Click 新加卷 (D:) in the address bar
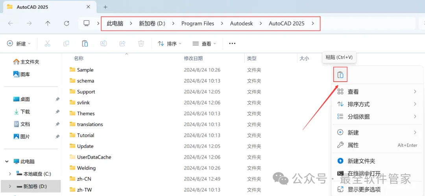This screenshot has width=425, height=196. click(x=152, y=24)
